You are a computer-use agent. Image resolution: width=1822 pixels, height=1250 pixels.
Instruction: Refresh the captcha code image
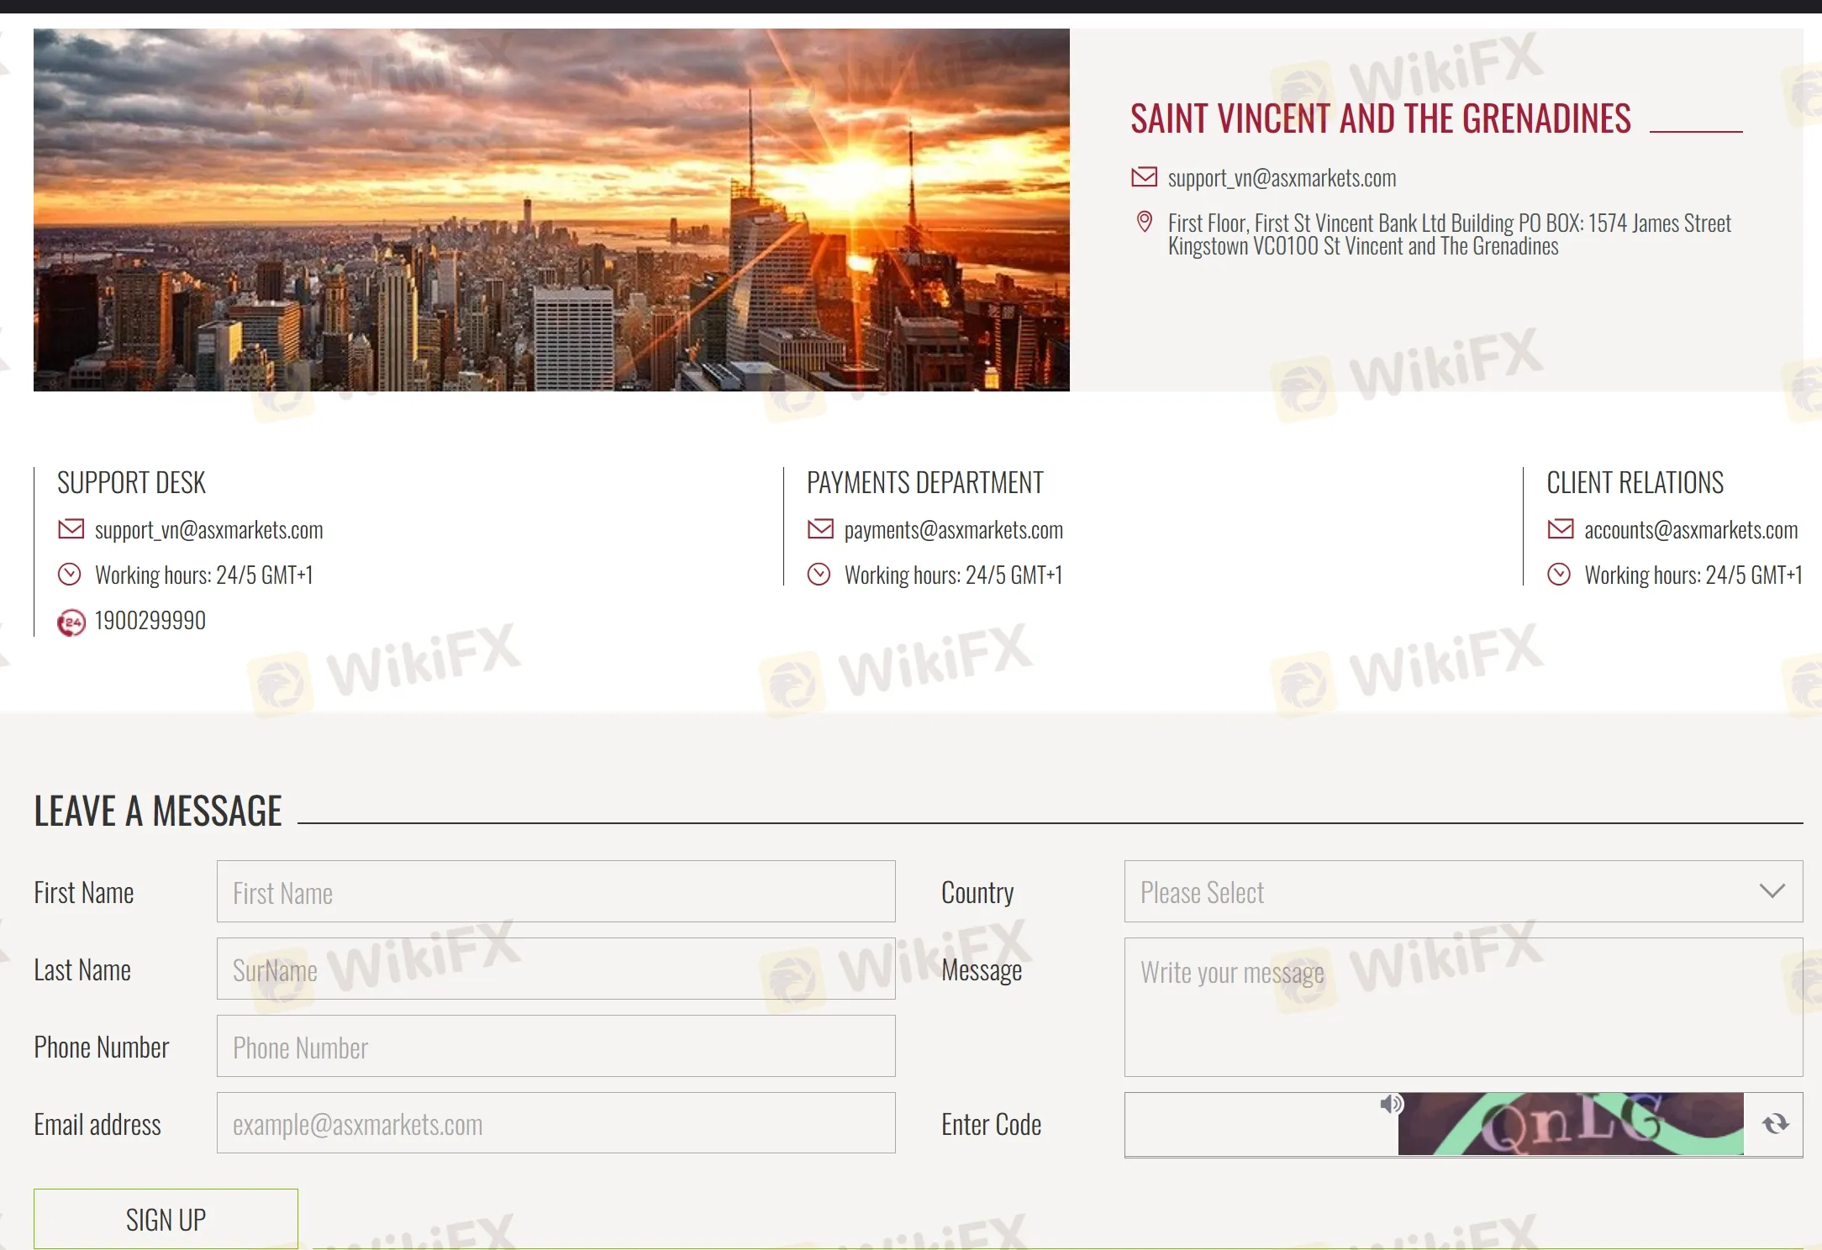[x=1775, y=1123]
